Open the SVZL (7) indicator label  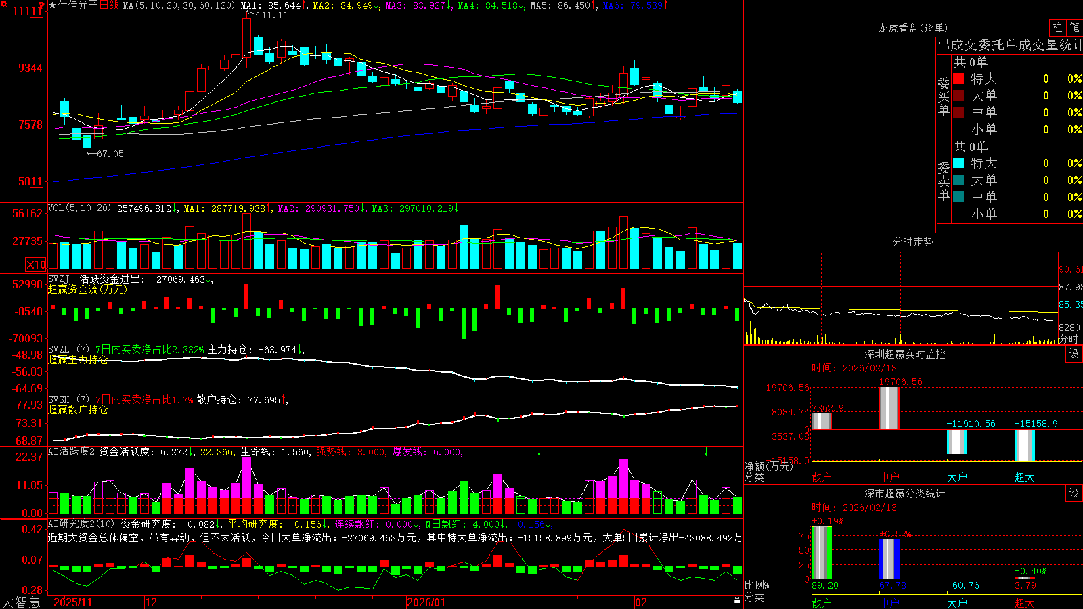click(68, 349)
